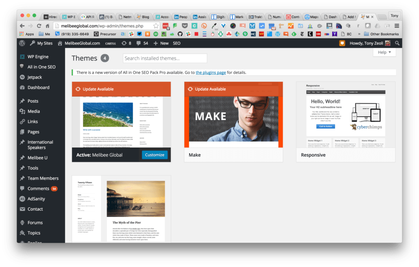Image resolution: width=419 pixels, height=267 pixels.
Task: Click the browser Reload button
Action: click(39, 26)
